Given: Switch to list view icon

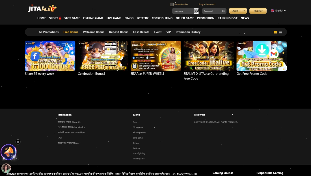Looking at the screenshot, I should click(280, 32).
